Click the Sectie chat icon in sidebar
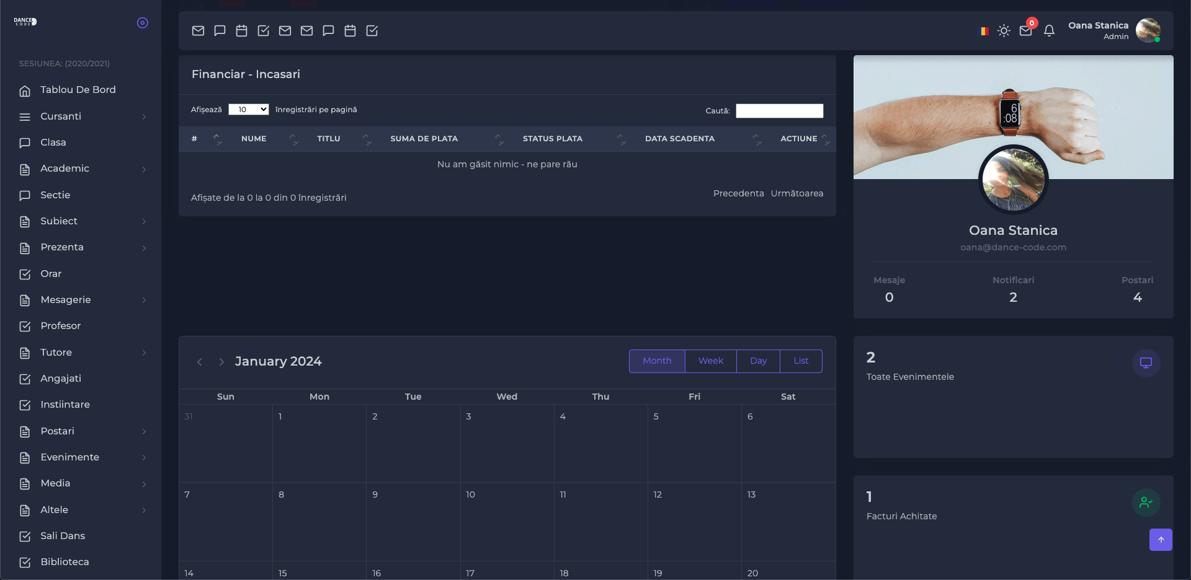 pos(25,196)
